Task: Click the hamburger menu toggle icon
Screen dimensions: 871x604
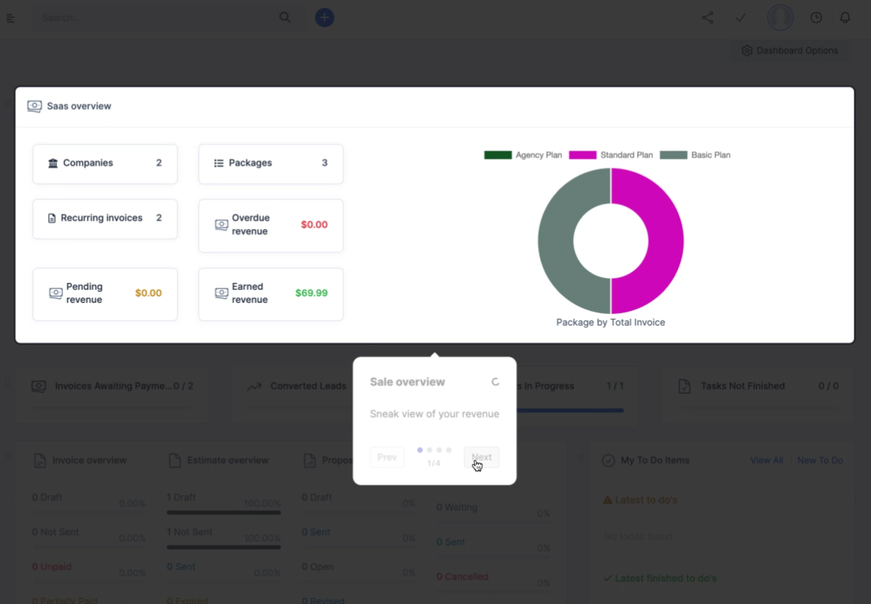Action: (x=11, y=18)
